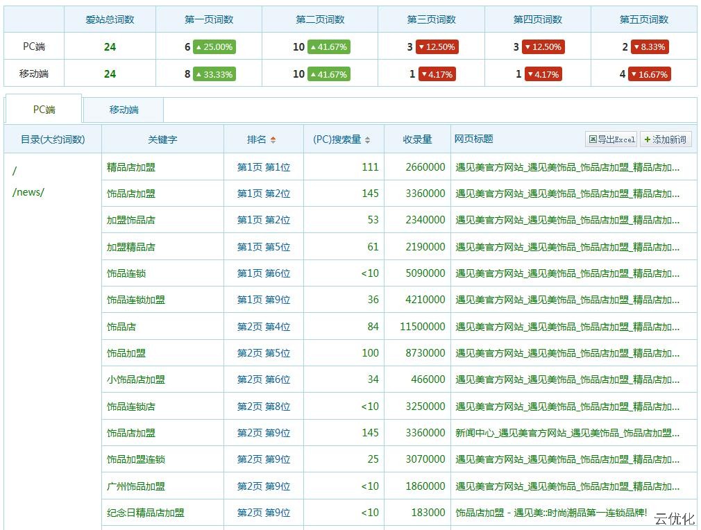The height and width of the screenshot is (530, 701).
Task: Click PC端 total keyword count 24
Action: pyautogui.click(x=110, y=47)
